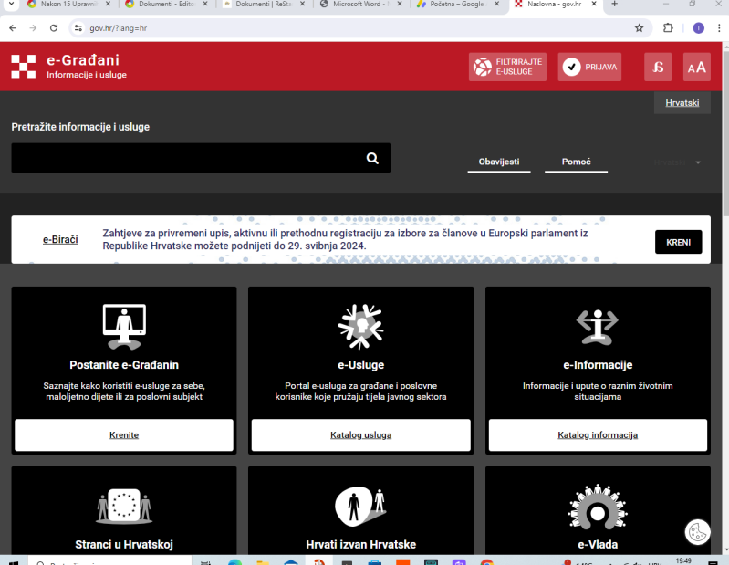
Task: Click the e-Informacije signpost icon
Action: click(598, 327)
